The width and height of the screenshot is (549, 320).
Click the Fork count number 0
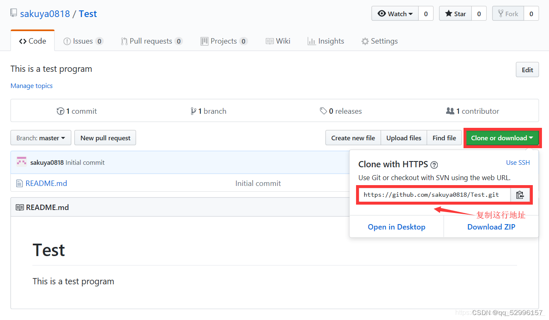[531, 14]
